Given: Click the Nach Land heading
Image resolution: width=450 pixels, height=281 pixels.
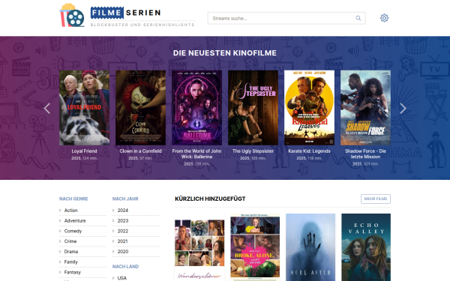Looking at the screenshot, I should (125, 266).
